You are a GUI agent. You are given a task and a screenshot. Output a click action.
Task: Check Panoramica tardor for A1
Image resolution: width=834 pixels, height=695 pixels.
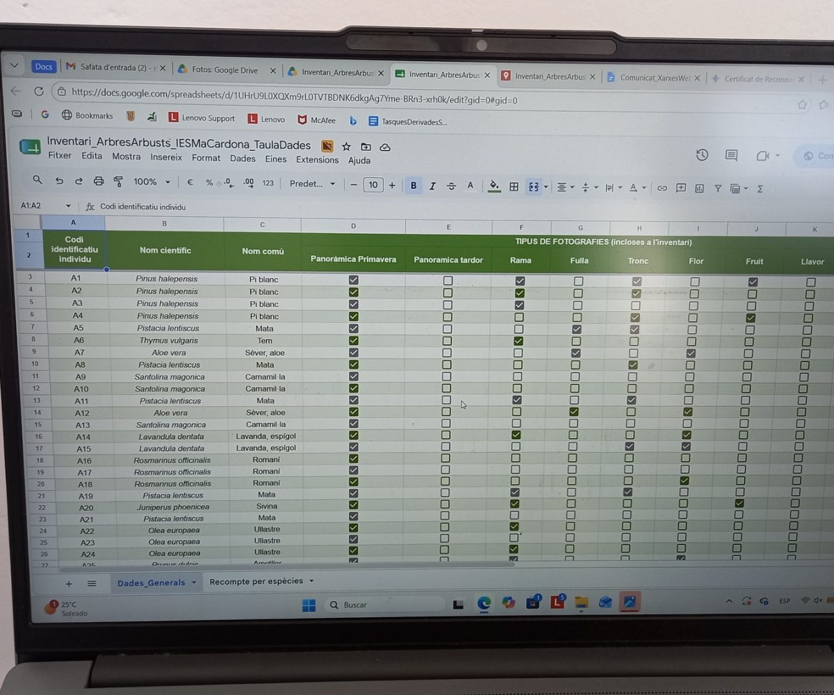[448, 281]
